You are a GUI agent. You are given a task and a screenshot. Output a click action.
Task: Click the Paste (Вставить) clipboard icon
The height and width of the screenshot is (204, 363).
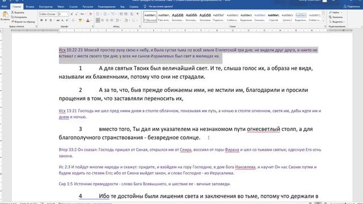point(5,15)
